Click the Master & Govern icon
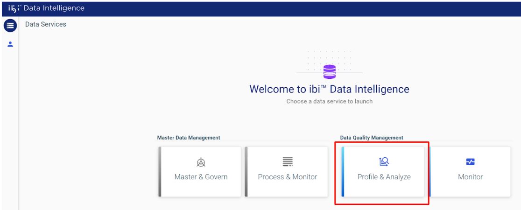This screenshot has width=521, height=210. [x=201, y=162]
